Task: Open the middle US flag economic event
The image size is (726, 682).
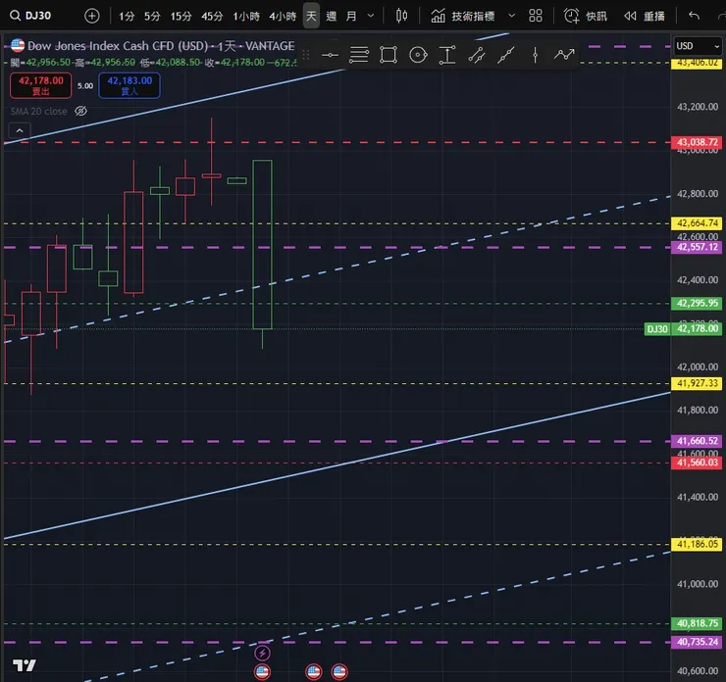Action: tap(314, 672)
